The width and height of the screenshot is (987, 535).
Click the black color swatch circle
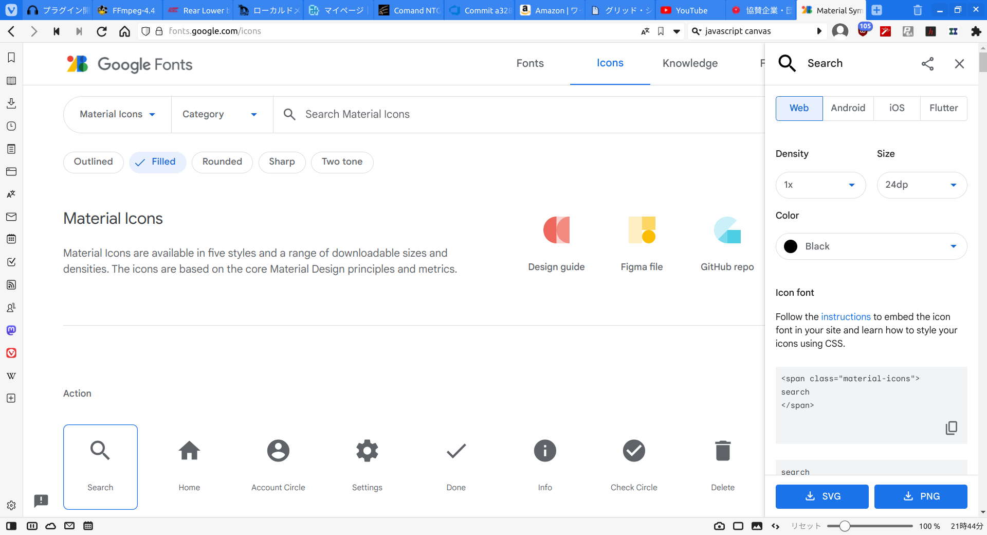coord(791,246)
